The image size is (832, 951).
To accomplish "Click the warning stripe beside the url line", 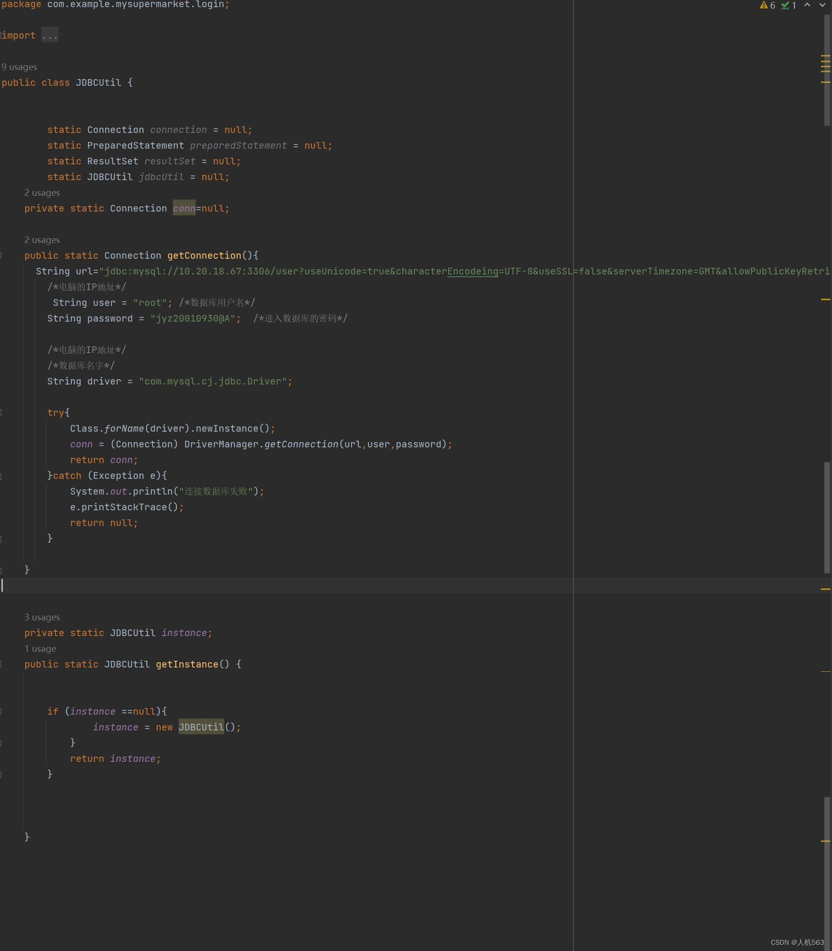I will [825, 299].
